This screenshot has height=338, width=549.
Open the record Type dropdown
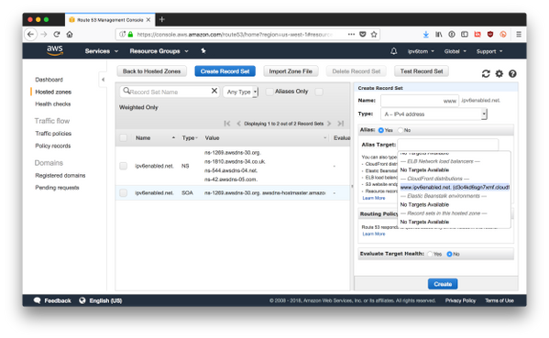[x=434, y=114]
